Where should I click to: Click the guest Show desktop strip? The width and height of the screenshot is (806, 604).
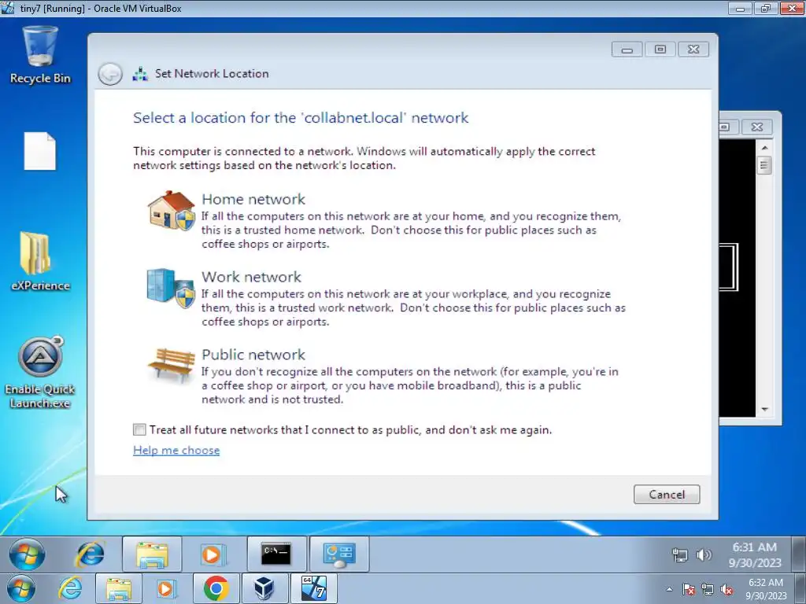pyautogui.click(x=799, y=554)
